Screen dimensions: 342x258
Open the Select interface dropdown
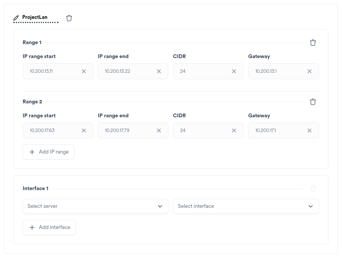[246, 206]
